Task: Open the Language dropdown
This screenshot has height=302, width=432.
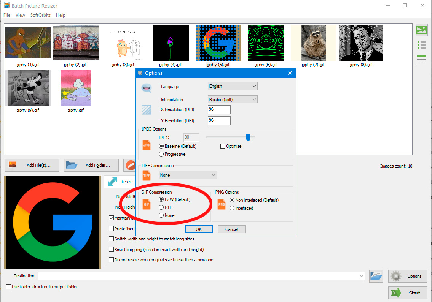Action: 232,86
